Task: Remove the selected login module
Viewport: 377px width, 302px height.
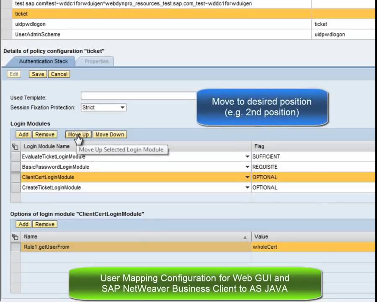Action: tap(45, 134)
